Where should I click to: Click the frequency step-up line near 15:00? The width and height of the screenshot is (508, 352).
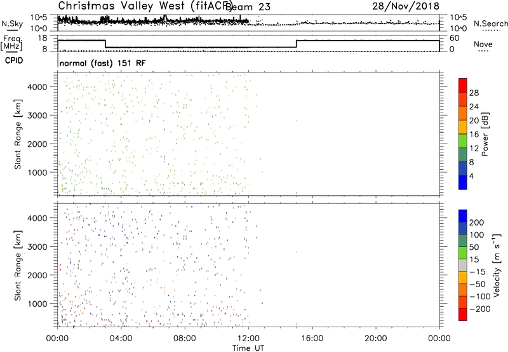click(x=297, y=44)
